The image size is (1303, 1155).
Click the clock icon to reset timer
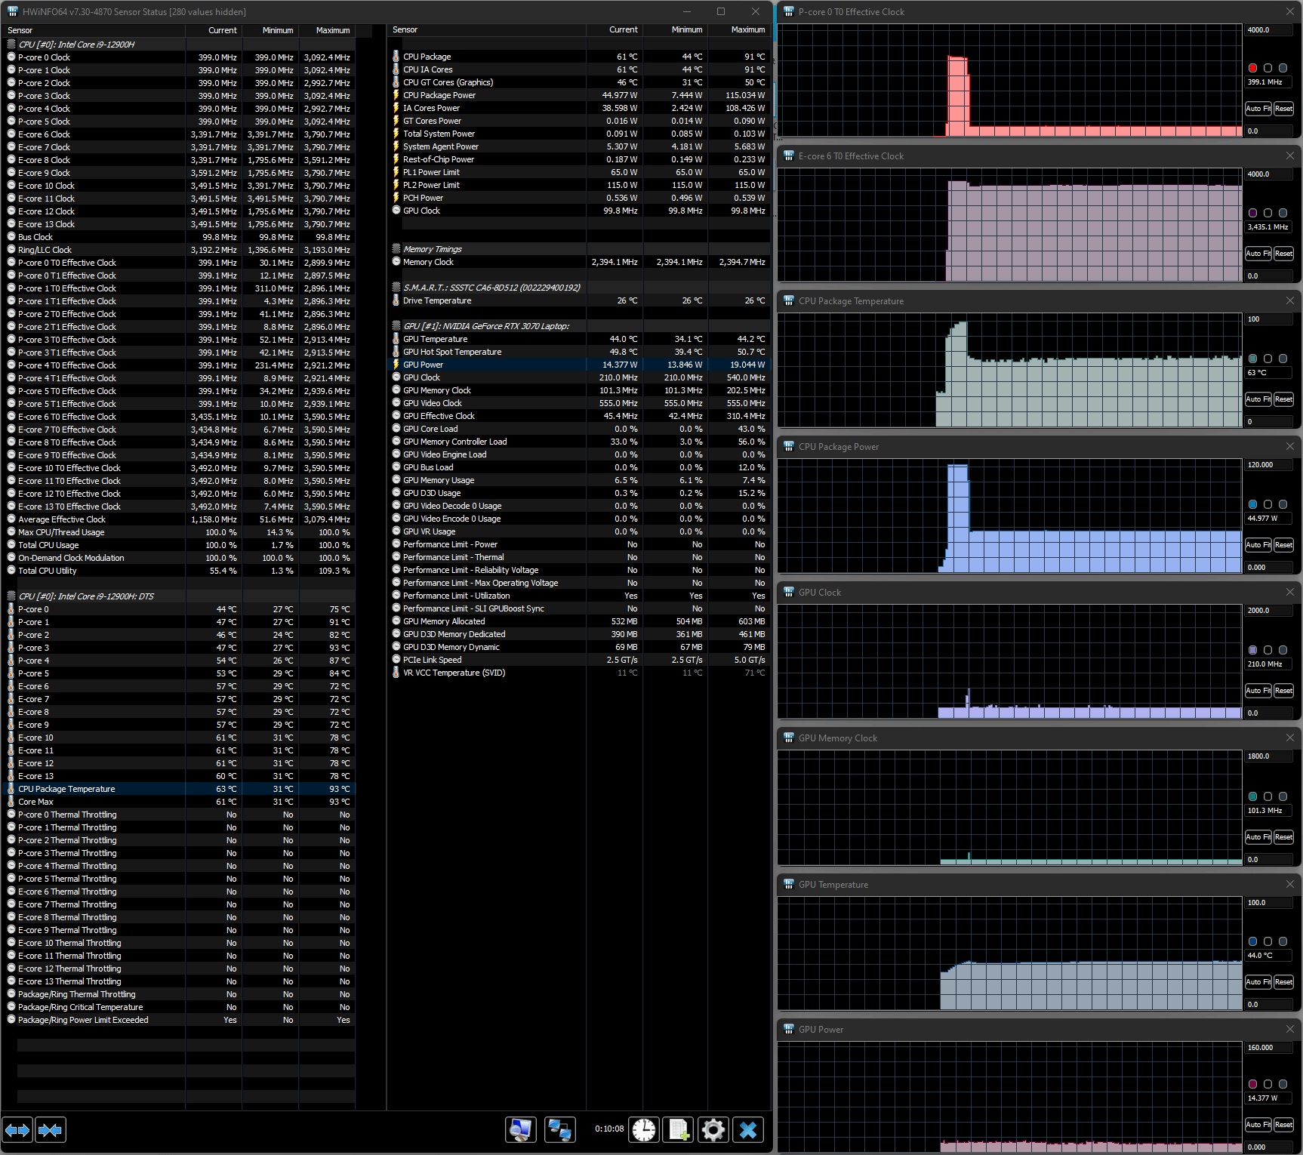click(x=644, y=1130)
